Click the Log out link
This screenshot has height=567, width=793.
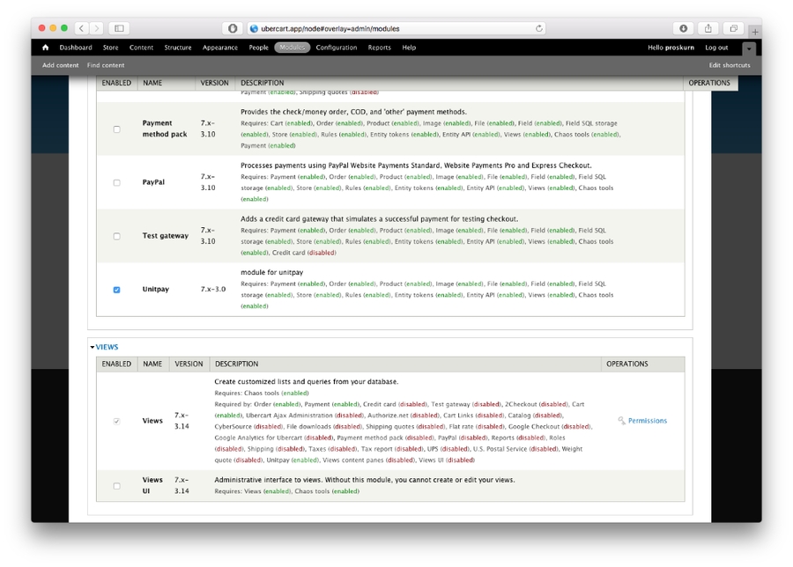pos(716,48)
